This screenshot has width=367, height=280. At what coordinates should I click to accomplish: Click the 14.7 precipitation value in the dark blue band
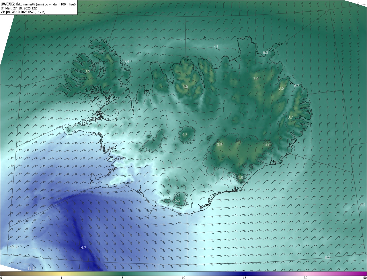click(x=83, y=248)
